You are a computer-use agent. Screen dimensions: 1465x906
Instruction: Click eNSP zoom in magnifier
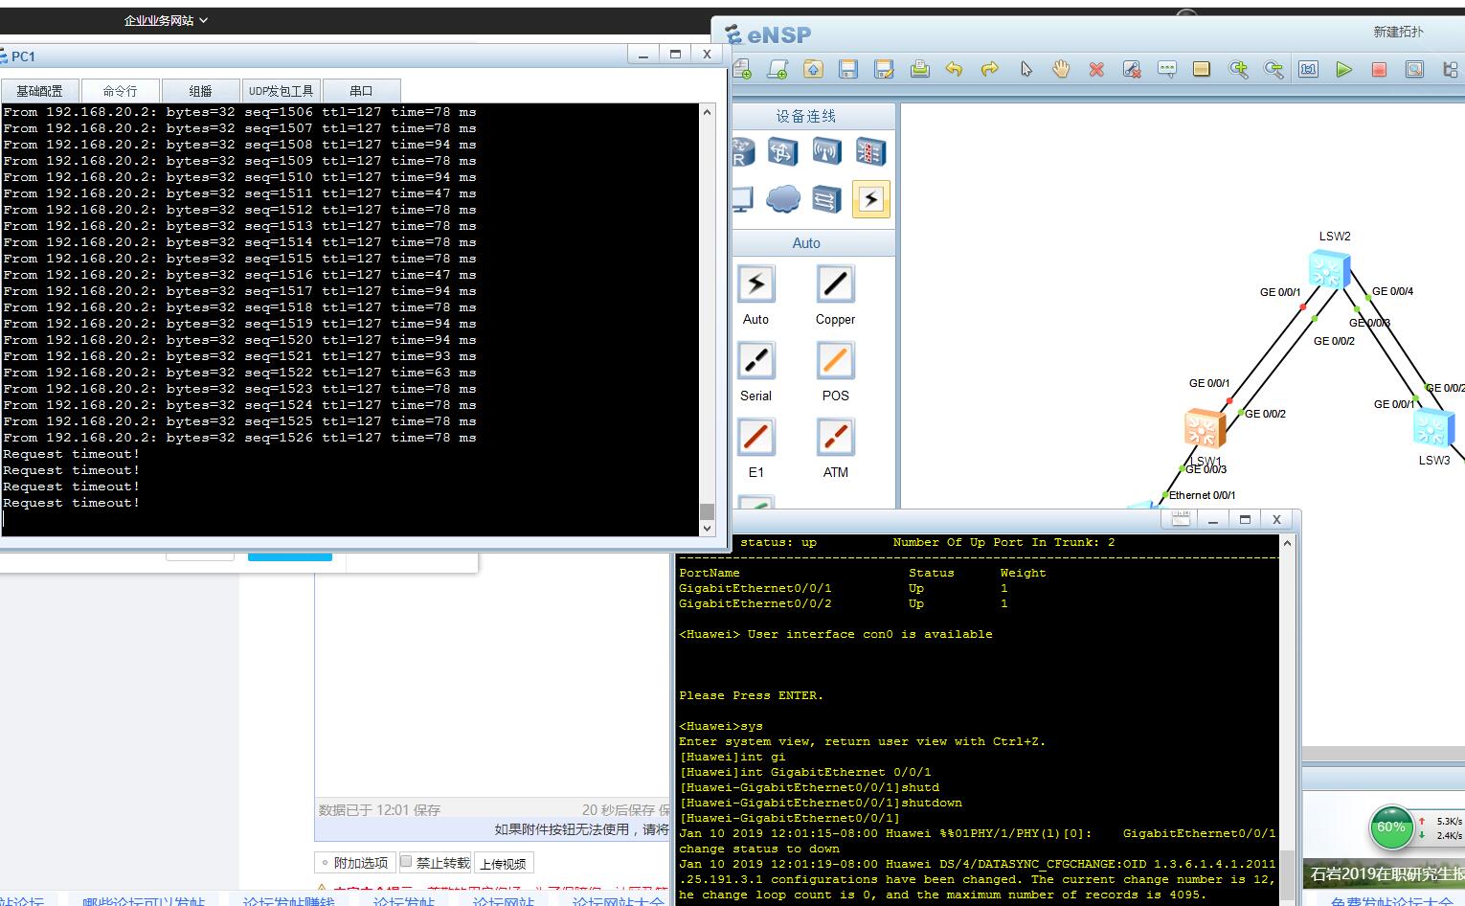coord(1238,69)
